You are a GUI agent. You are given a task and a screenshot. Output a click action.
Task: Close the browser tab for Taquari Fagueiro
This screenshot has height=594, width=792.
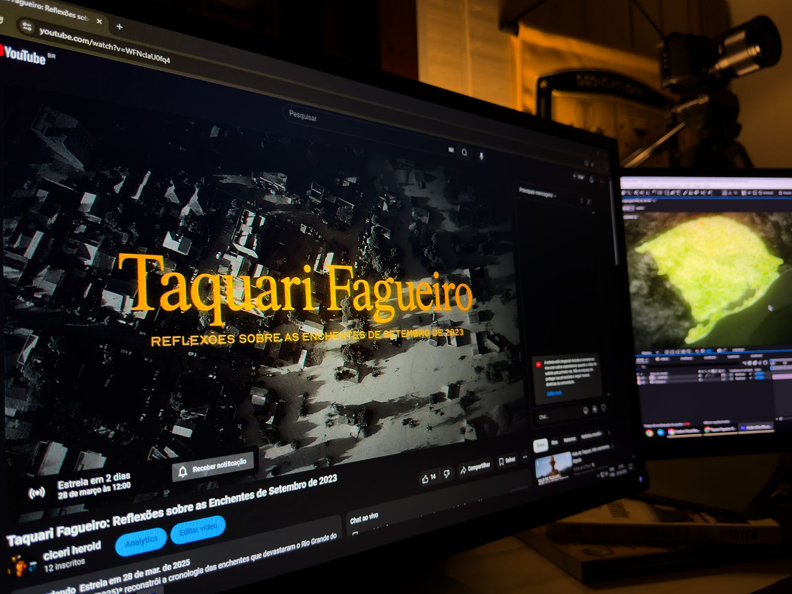(x=99, y=21)
